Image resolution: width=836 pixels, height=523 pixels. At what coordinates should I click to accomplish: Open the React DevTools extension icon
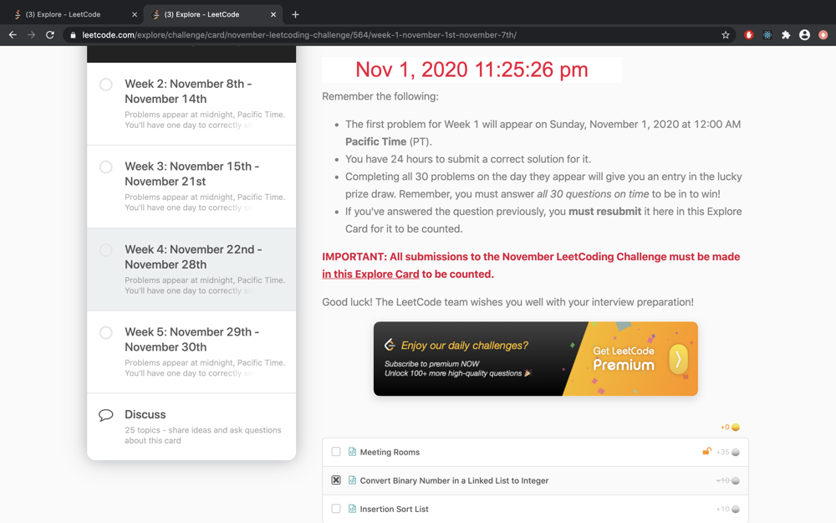(767, 34)
